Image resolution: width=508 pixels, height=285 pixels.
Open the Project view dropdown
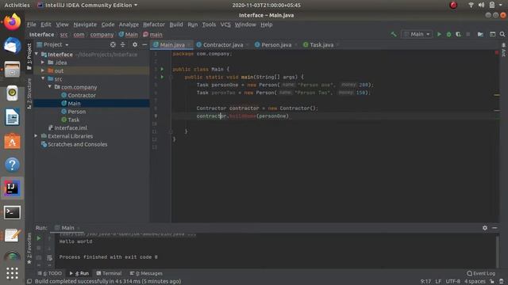pos(53,44)
